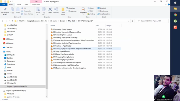Viewport: 180px width, 101px height.
Task: Expand the Open dropdown in ribbon
Action: (91, 8)
